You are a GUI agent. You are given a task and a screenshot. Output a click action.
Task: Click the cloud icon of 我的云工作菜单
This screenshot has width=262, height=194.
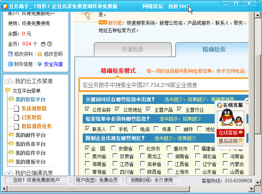pyautogui.click(x=9, y=81)
